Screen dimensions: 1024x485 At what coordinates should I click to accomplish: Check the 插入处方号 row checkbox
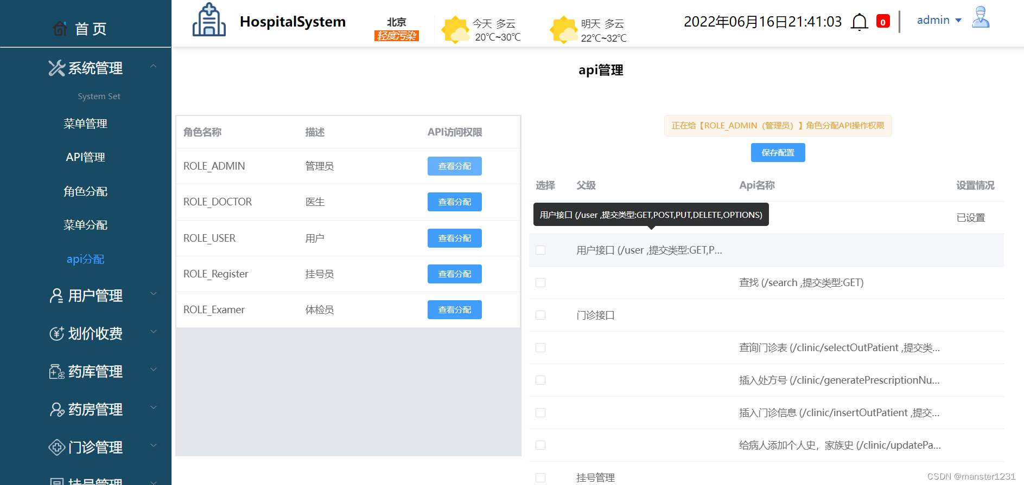(x=540, y=380)
